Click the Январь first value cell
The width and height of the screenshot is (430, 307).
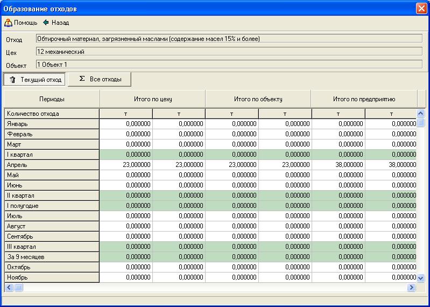126,124
